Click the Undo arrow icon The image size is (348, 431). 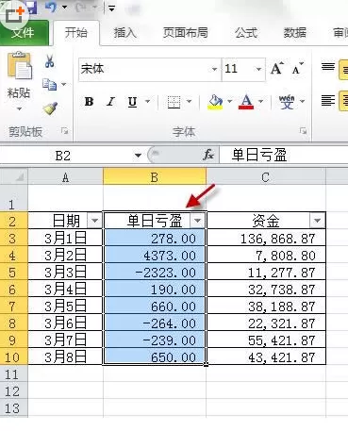point(51,8)
